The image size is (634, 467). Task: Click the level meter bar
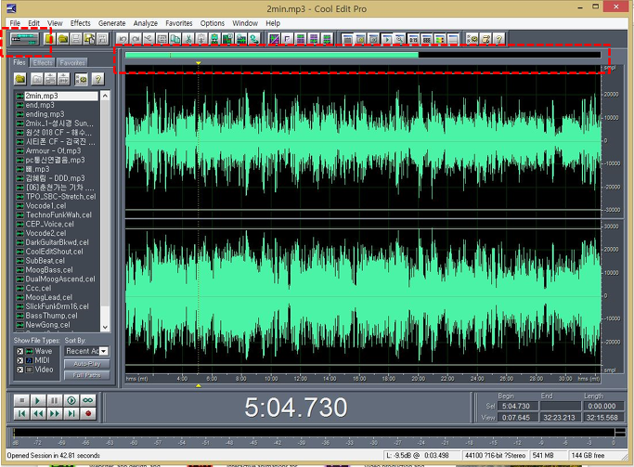(x=314, y=433)
